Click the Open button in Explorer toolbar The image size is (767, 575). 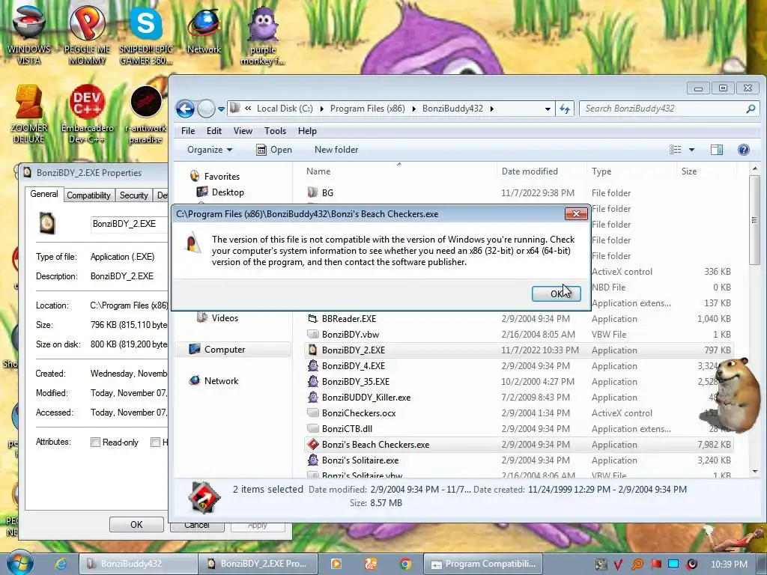(x=274, y=150)
